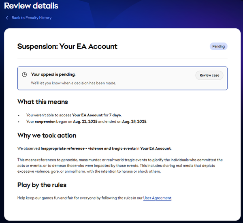Click the 'Your appeal is pending.' text
This screenshot has height=223, width=243.
53,75
